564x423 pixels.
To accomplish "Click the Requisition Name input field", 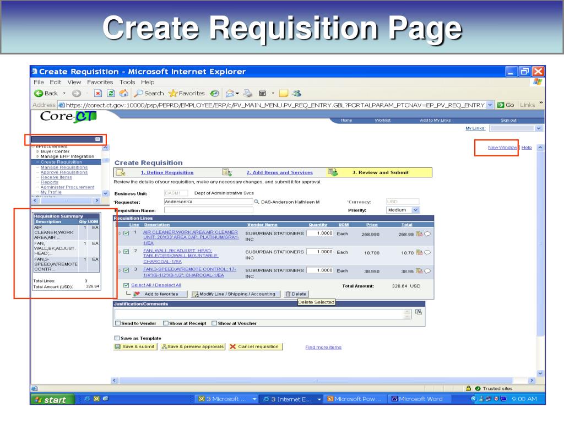I will (x=209, y=210).
